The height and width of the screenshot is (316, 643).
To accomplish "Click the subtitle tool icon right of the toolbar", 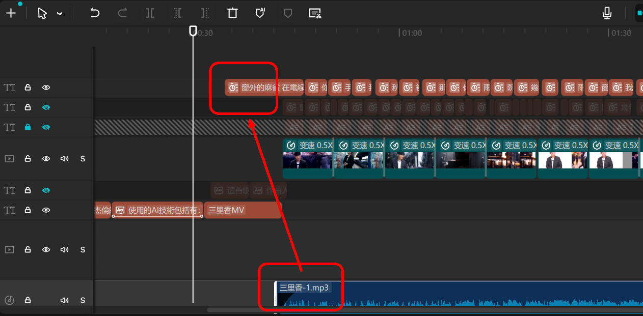I will tap(315, 13).
